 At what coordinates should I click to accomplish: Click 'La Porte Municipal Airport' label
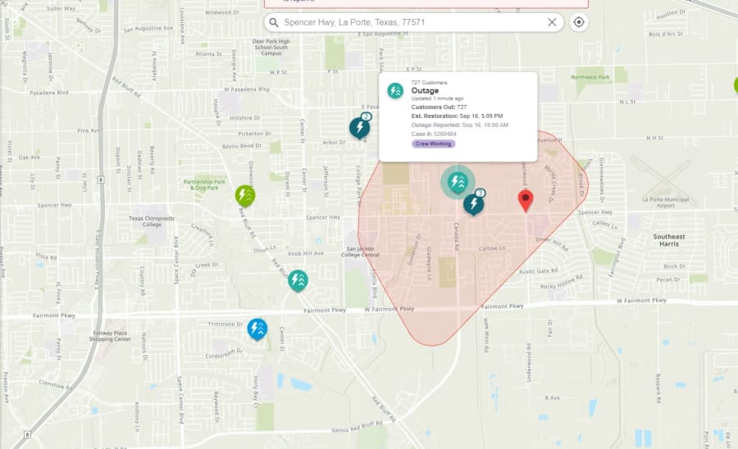(x=666, y=202)
